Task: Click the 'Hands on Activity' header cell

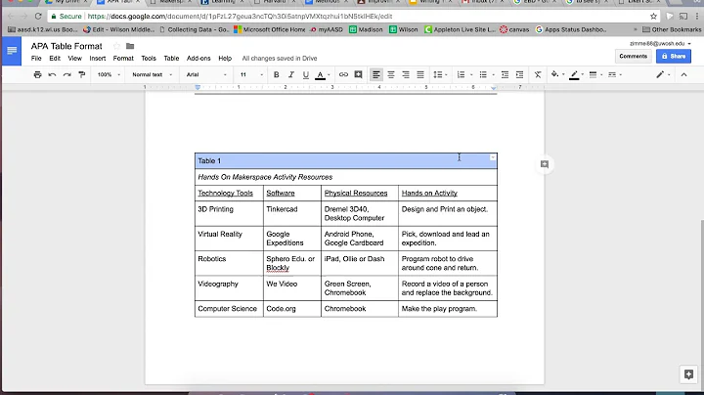Action: [448, 193]
